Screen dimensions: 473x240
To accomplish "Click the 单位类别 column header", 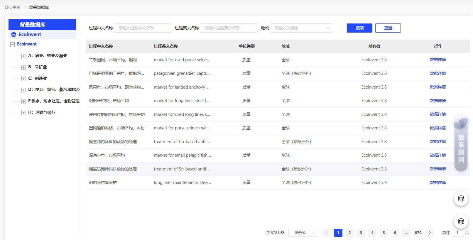I will (246, 46).
